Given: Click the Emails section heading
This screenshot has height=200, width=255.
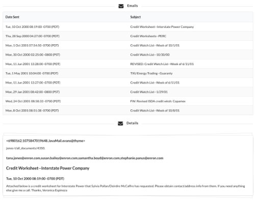Looking at the screenshot, I should point(133,6).
